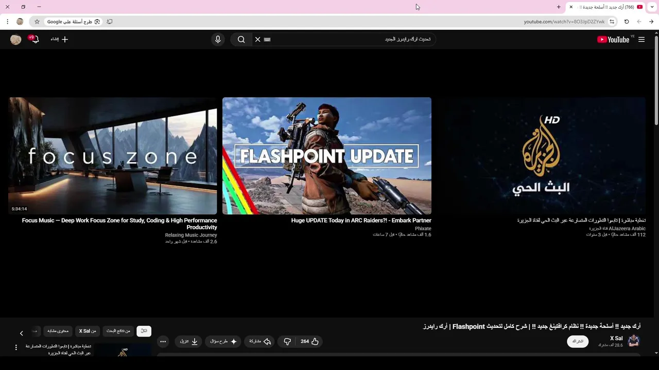
Task: Open YouTube notifications bell
Action: click(x=34, y=39)
